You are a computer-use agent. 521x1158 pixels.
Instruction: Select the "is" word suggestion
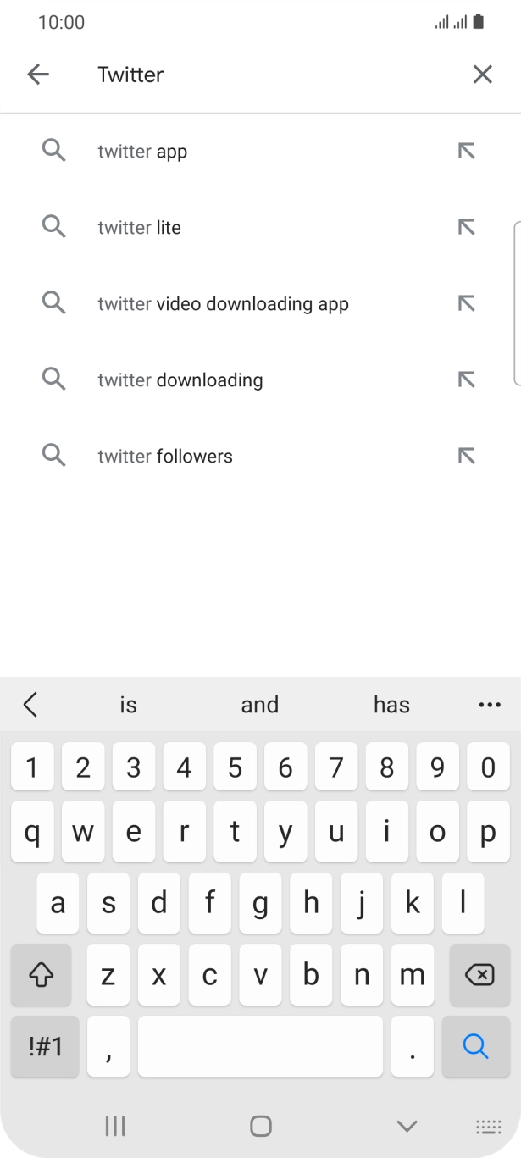click(x=128, y=704)
